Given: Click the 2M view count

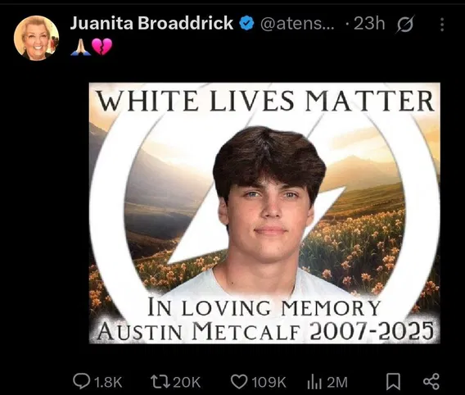Looking at the screenshot, I should pos(337,382).
